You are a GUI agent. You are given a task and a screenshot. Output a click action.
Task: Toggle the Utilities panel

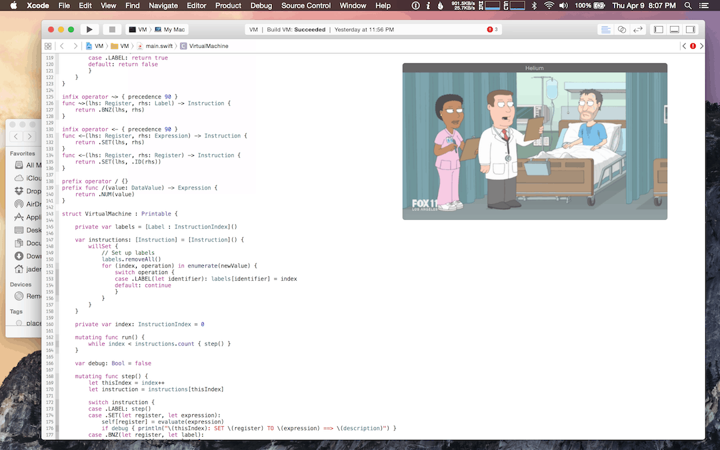click(691, 29)
